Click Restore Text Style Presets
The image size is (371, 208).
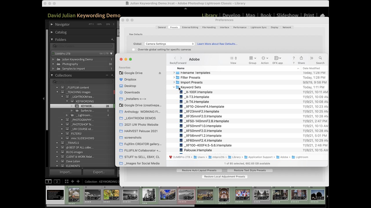250,170
